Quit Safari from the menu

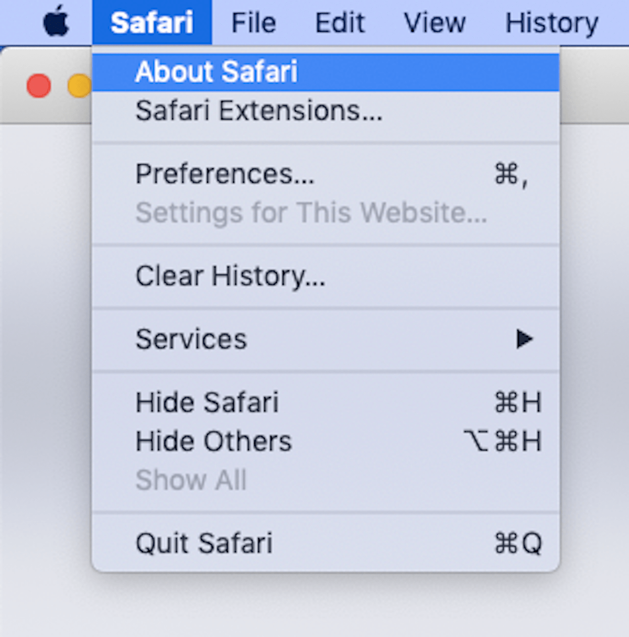tap(204, 543)
